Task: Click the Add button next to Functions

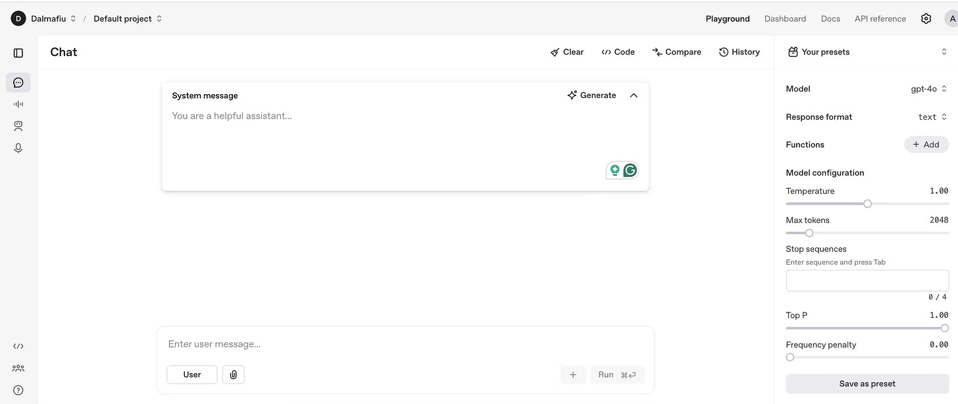Action: tap(926, 144)
